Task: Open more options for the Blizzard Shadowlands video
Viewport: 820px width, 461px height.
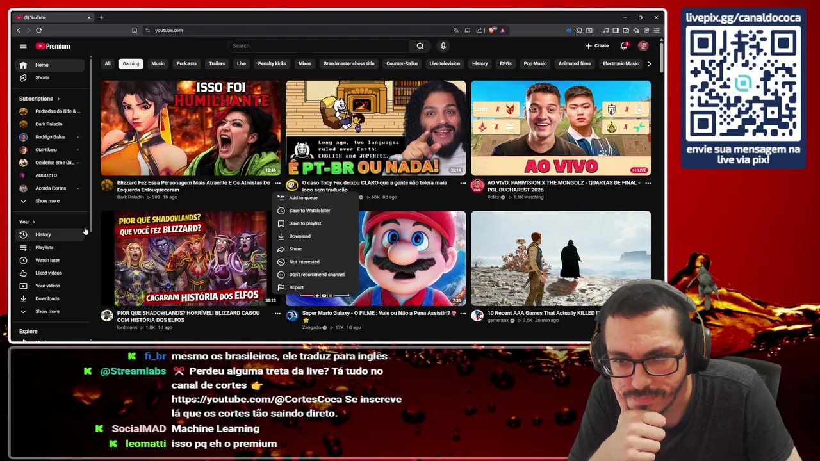Action: point(277,314)
